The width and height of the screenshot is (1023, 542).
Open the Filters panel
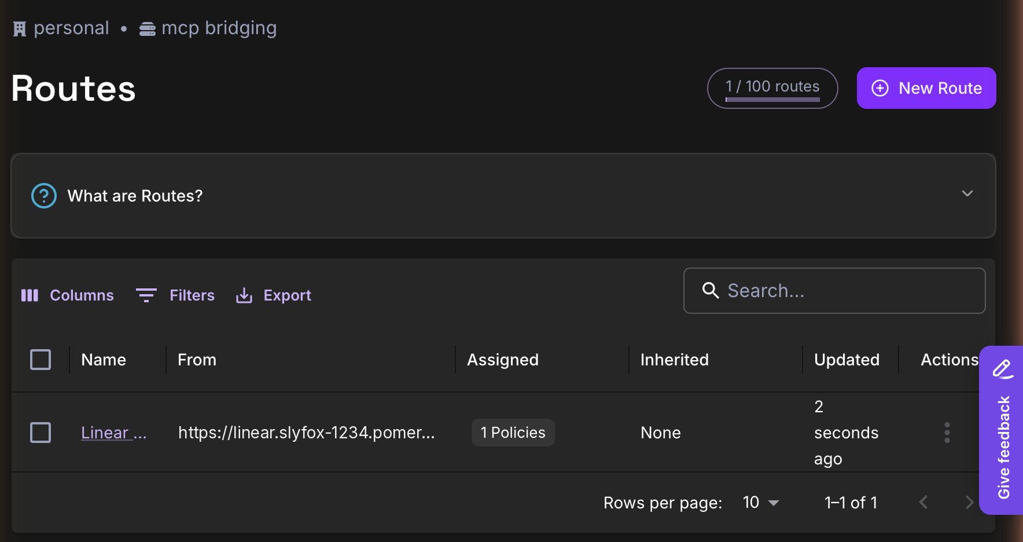[175, 295]
